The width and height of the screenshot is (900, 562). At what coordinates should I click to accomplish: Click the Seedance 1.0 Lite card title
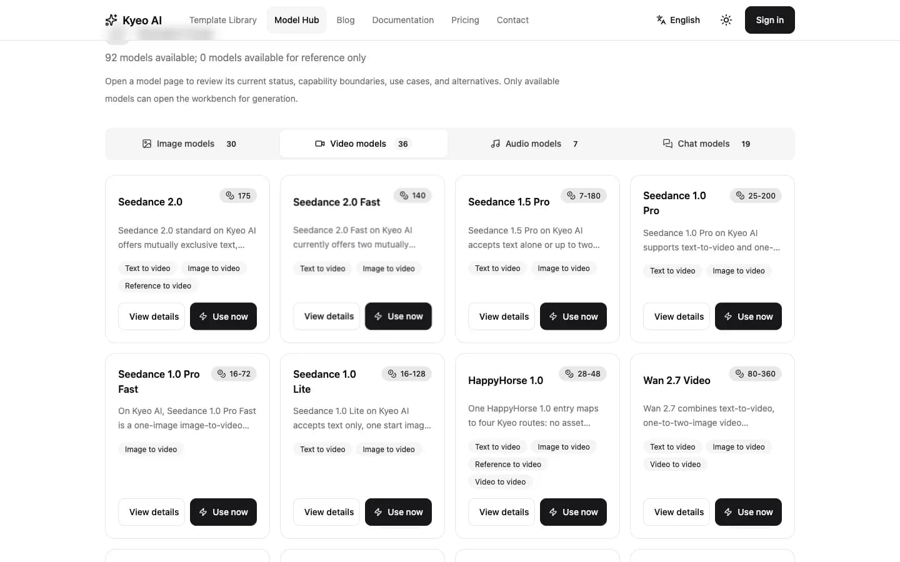[324, 382]
